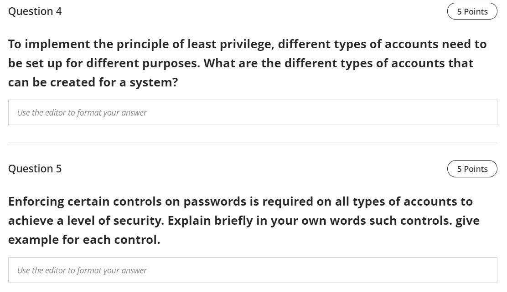The image size is (507, 292).
Task: Select the Question 5 heading
Action: 35,168
